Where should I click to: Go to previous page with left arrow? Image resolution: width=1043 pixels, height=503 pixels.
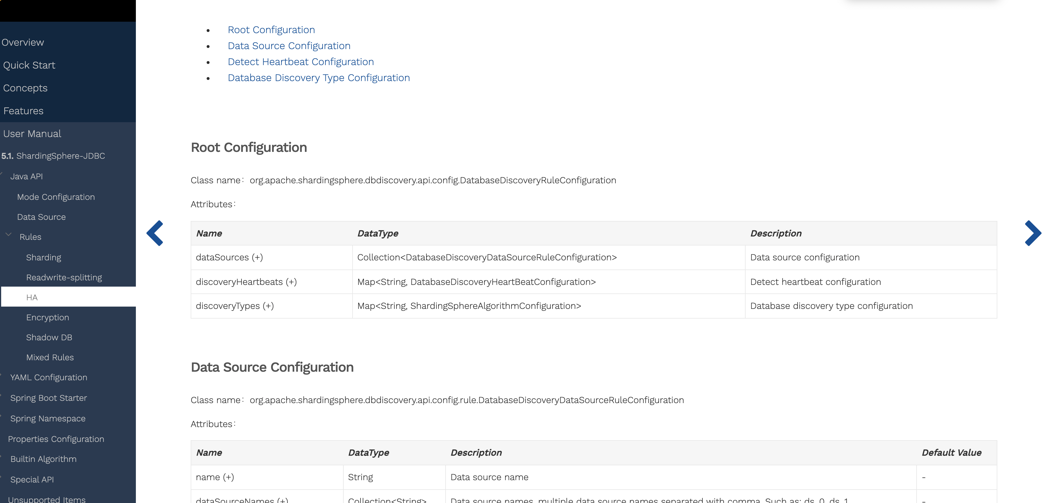pyautogui.click(x=155, y=233)
